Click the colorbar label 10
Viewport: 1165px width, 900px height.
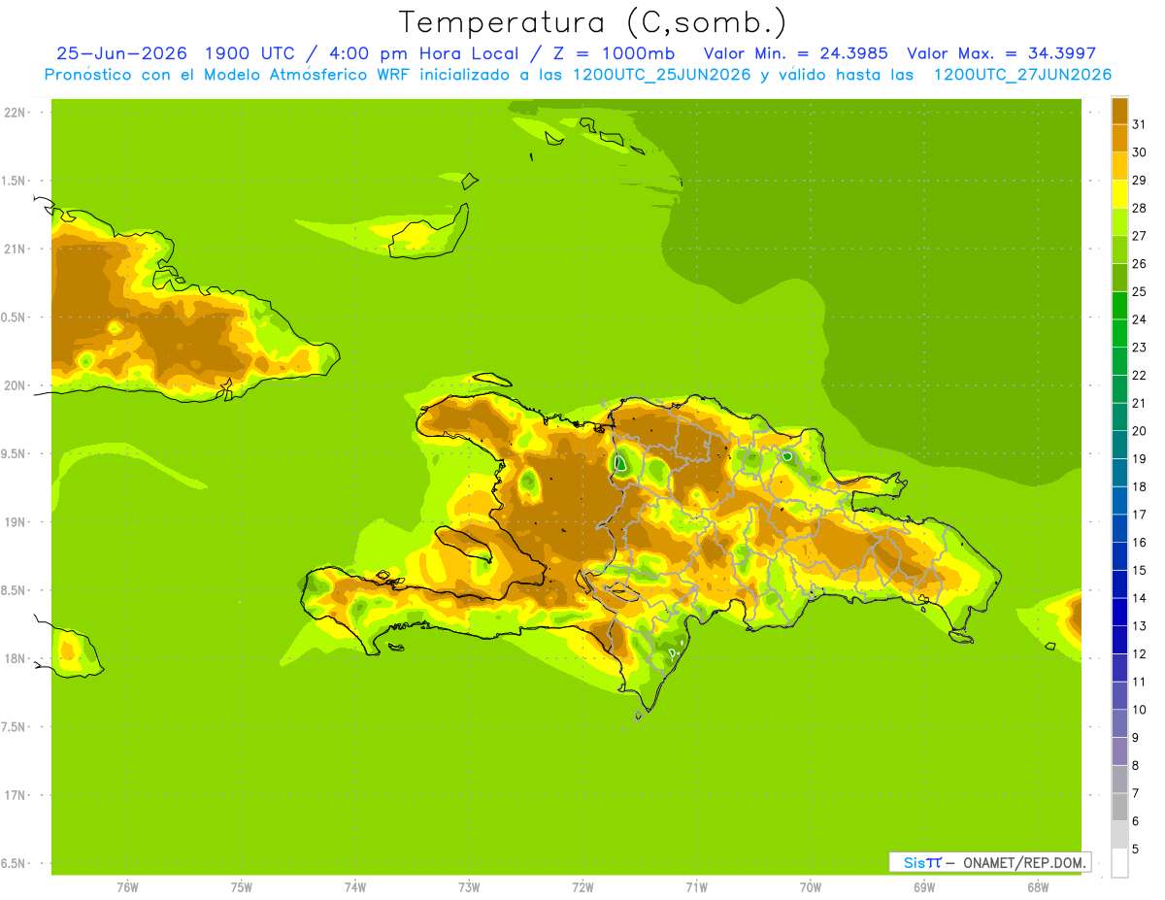pyautogui.click(x=1140, y=710)
